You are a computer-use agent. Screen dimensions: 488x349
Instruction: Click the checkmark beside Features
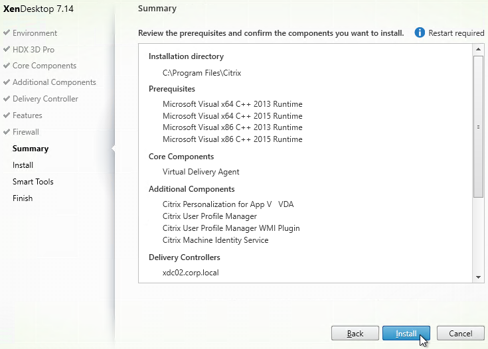(x=7, y=115)
